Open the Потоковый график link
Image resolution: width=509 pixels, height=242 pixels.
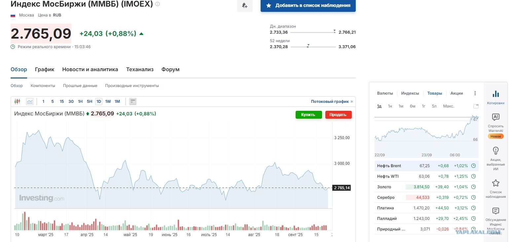point(332,102)
